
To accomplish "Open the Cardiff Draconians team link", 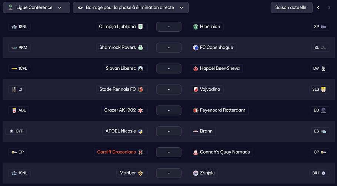I will [116, 152].
